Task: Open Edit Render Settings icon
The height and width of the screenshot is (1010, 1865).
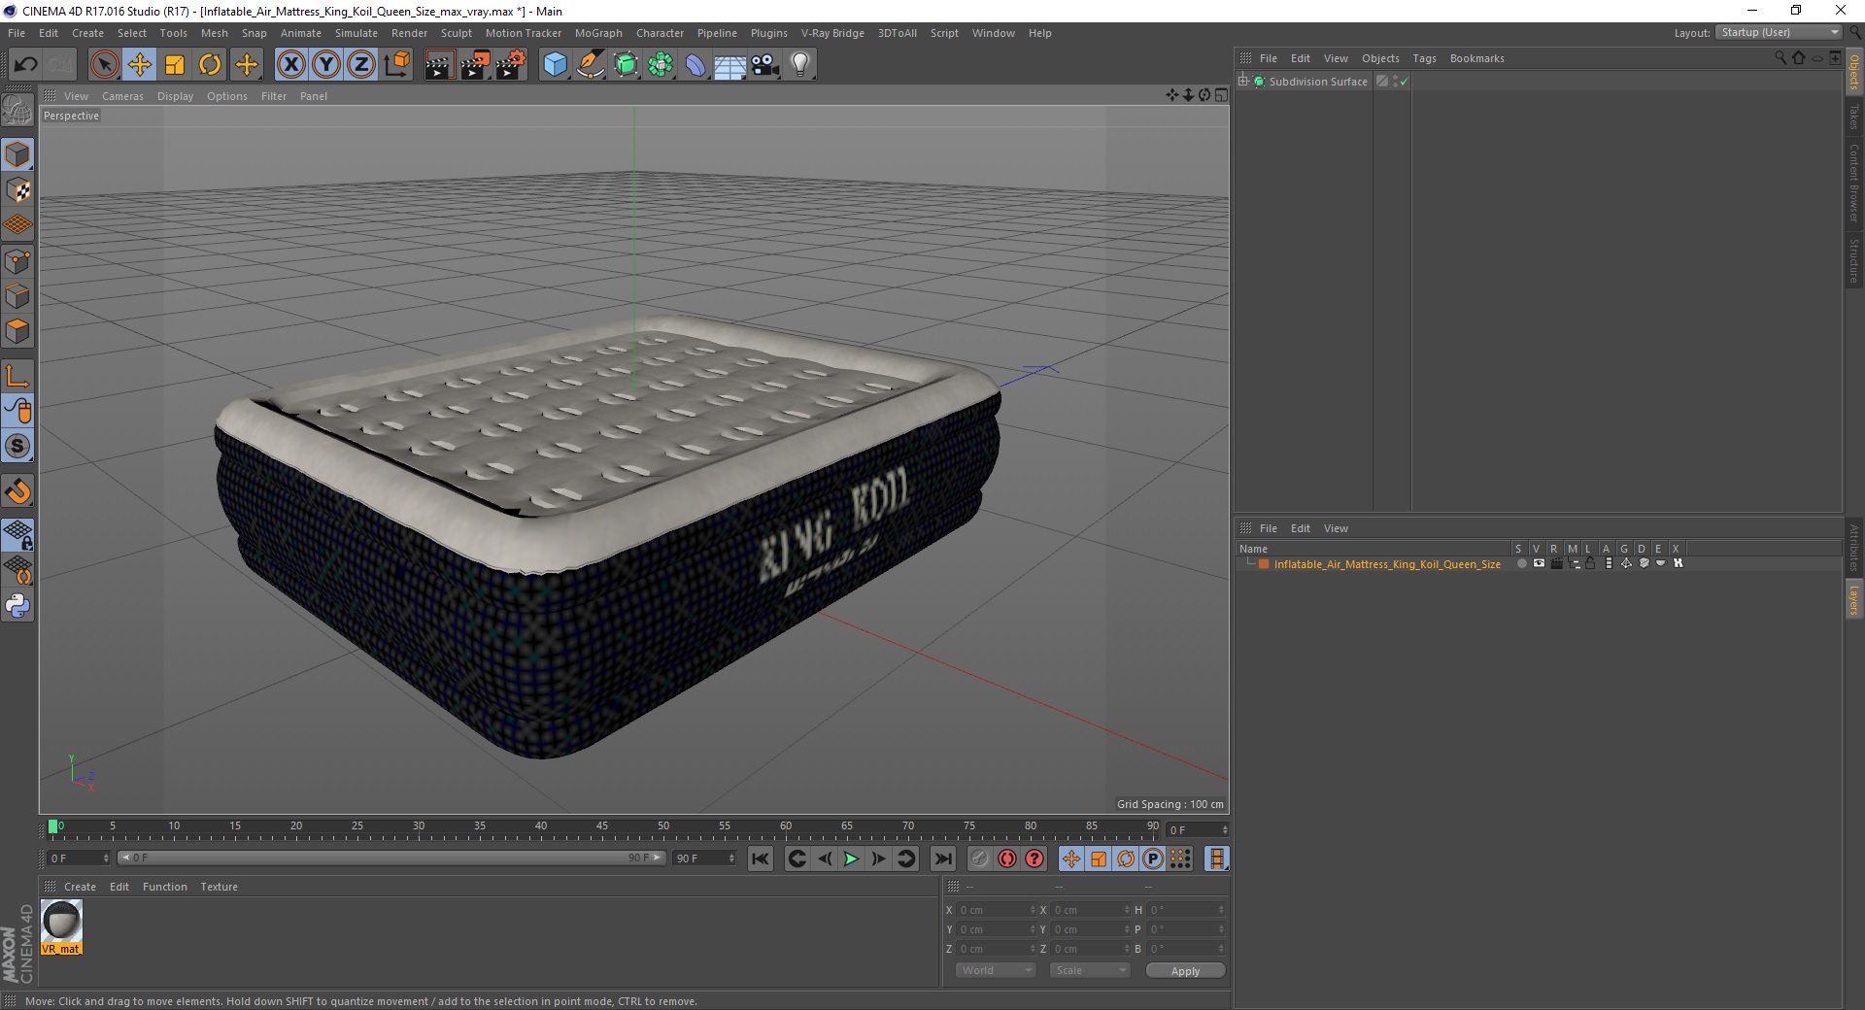Action: coord(510,65)
